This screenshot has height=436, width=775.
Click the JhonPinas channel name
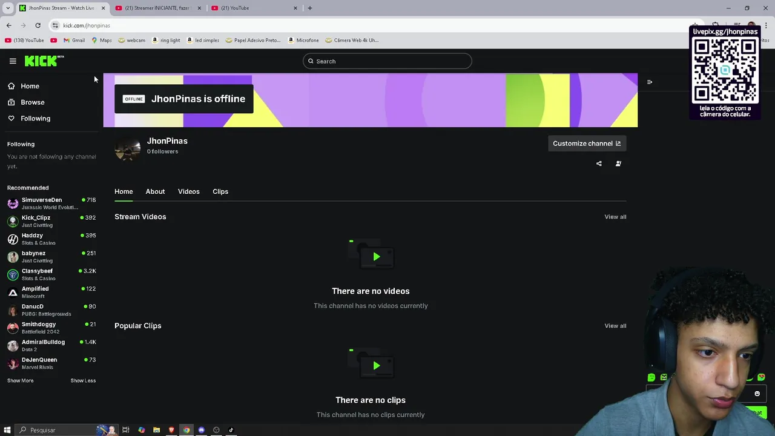[167, 141]
